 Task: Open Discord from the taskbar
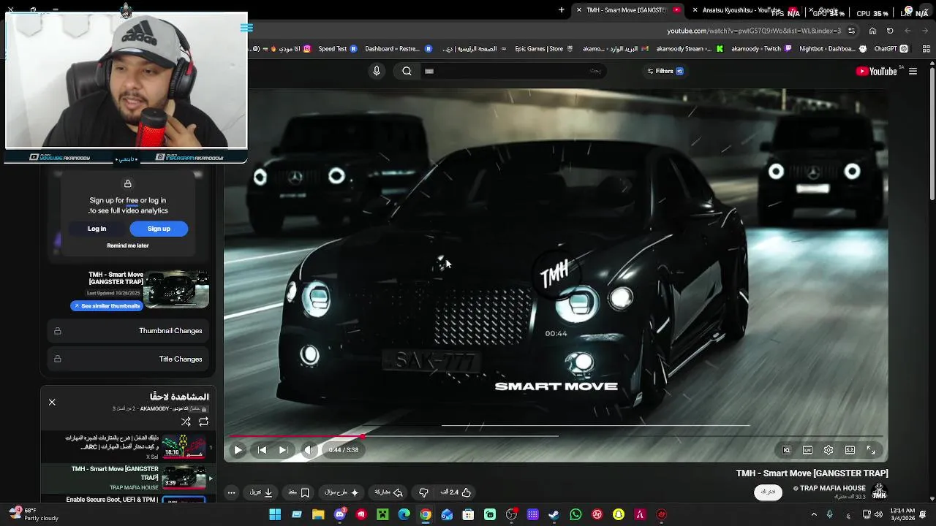tap(339, 514)
